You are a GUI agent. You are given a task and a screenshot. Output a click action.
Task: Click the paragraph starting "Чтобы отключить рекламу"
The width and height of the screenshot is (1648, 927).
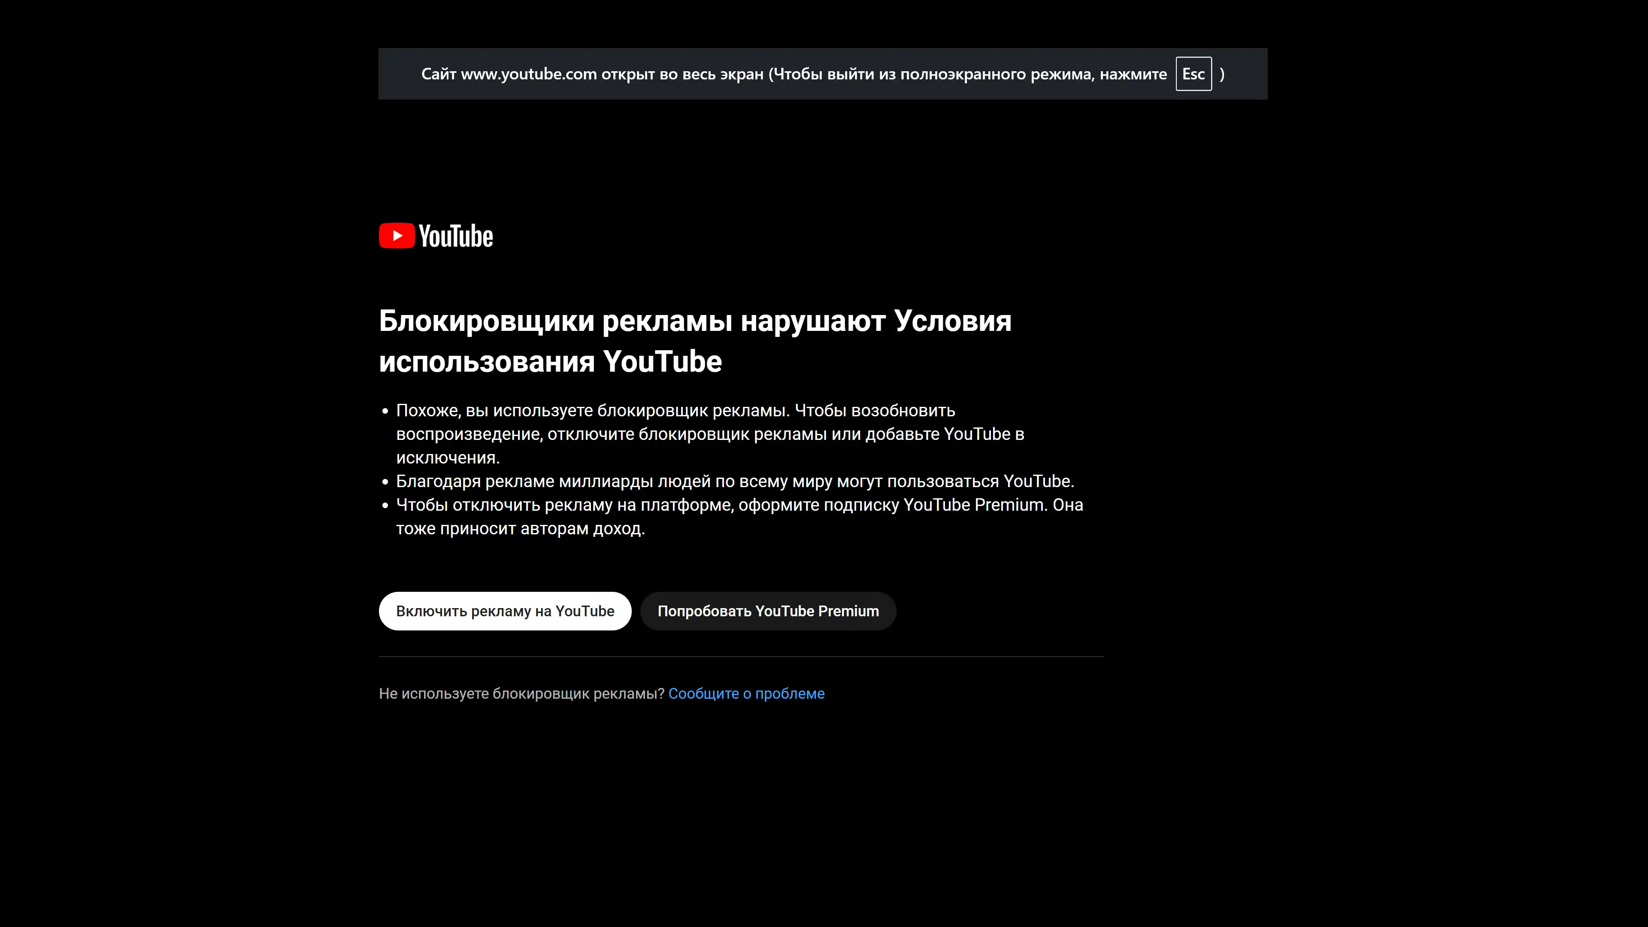coord(739,516)
